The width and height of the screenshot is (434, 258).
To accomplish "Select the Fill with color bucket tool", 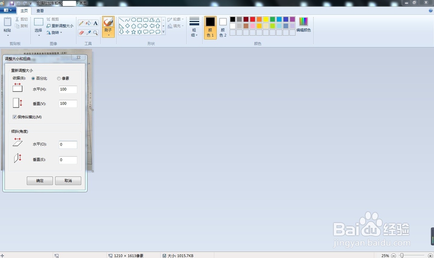I will [x=88, y=23].
